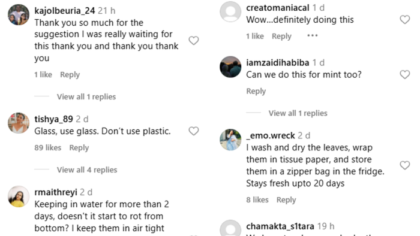View the 8 likes on _emo.wreck's comment
Image resolution: width=420 pixels, height=236 pixels.
point(257,199)
